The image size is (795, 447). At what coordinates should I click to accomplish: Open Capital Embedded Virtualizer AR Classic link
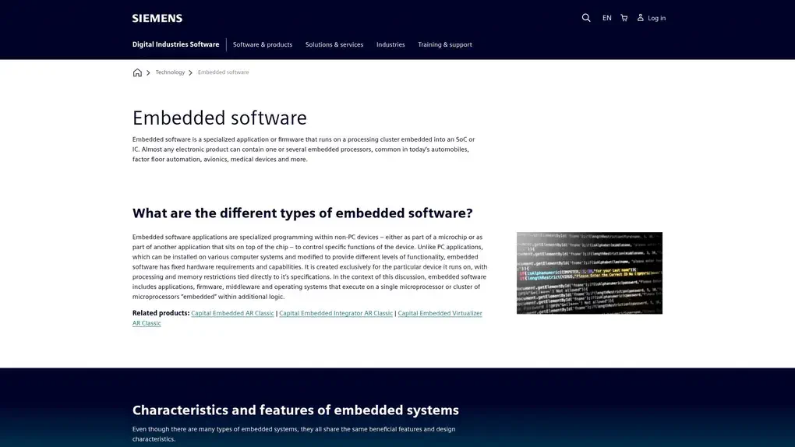[440, 313]
